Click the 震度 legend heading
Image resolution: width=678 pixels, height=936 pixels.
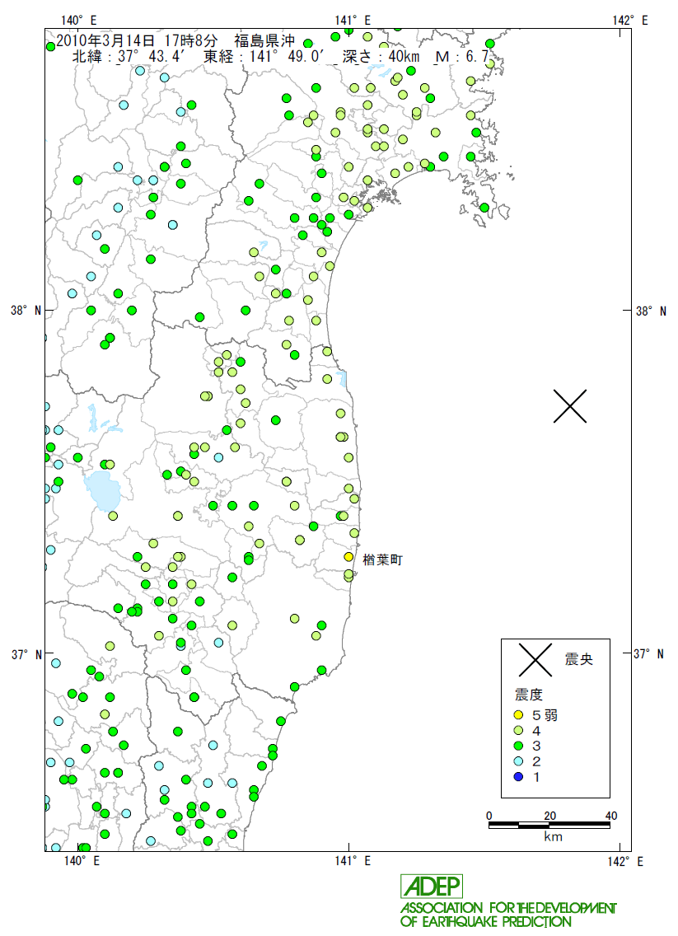coord(529,695)
